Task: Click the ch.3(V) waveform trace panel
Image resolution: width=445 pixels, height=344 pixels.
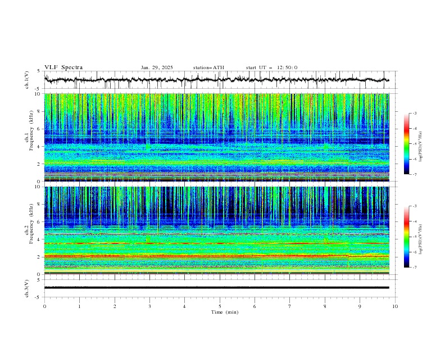Action: (220, 288)
